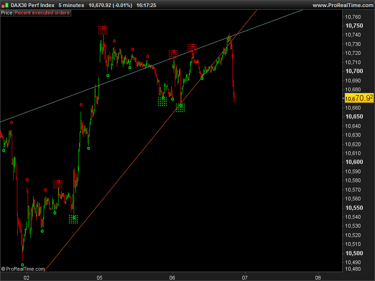Viewport: 375px width, 281px height.
Task: Click the date label 06 on the time axis
Action: coord(172,277)
